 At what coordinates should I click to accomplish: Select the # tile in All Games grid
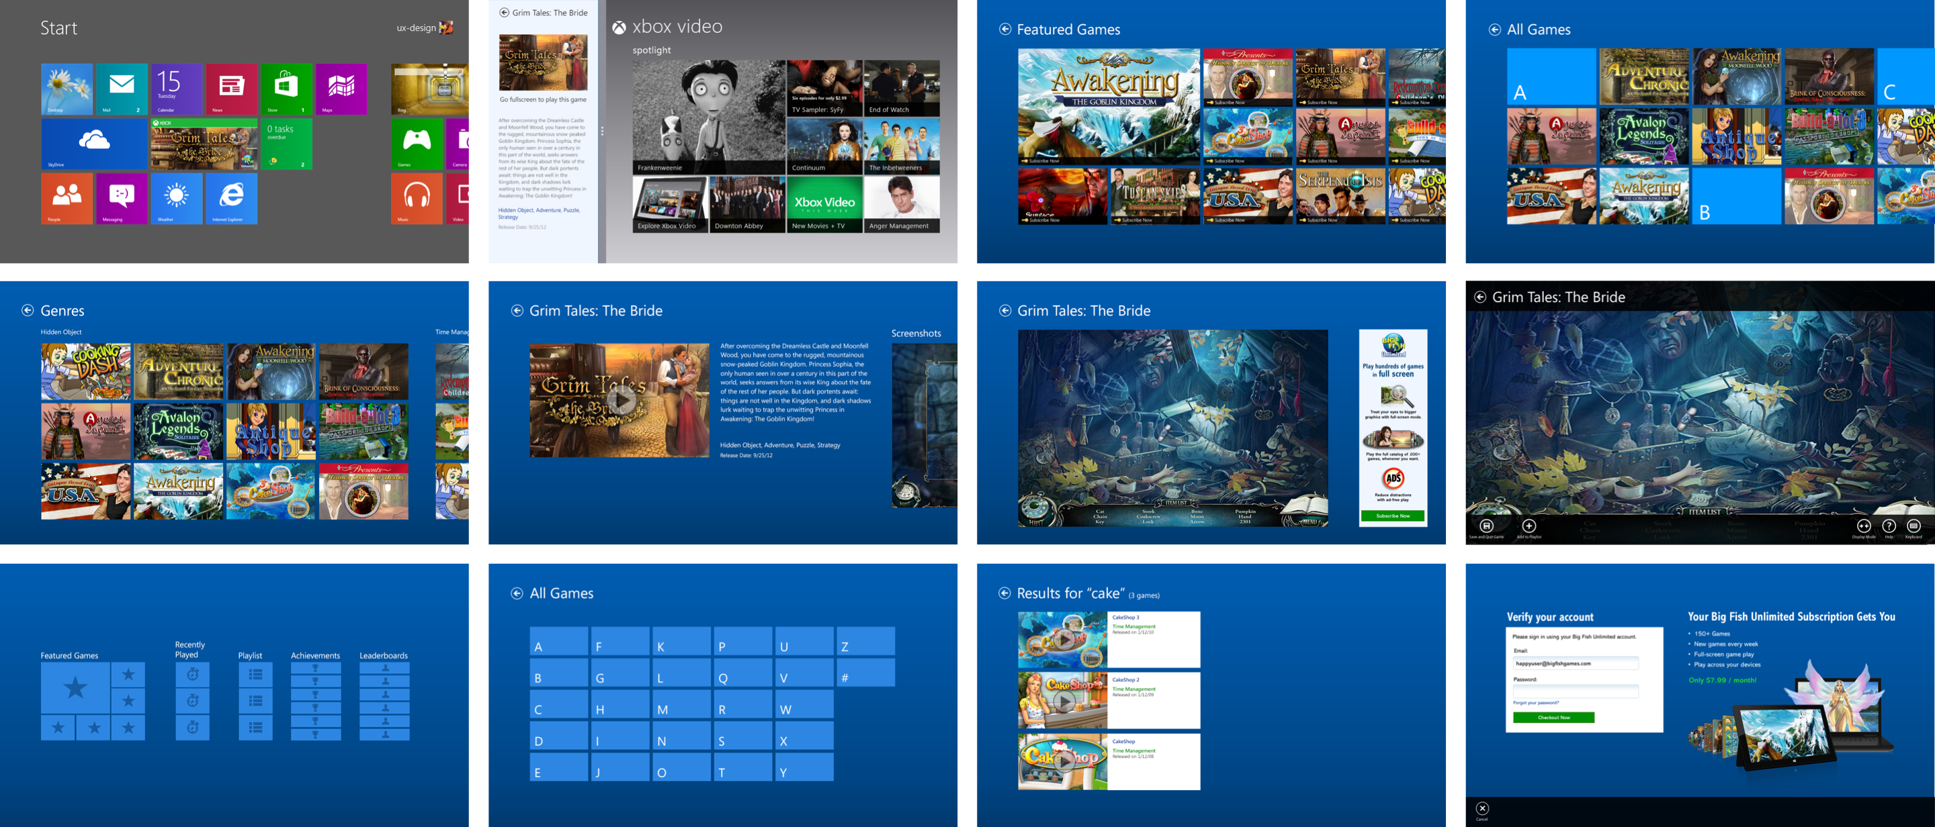coord(865,673)
